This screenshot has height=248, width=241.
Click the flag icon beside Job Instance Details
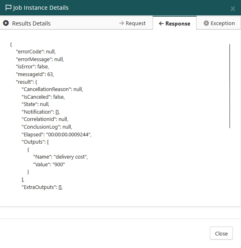[x=8, y=7]
